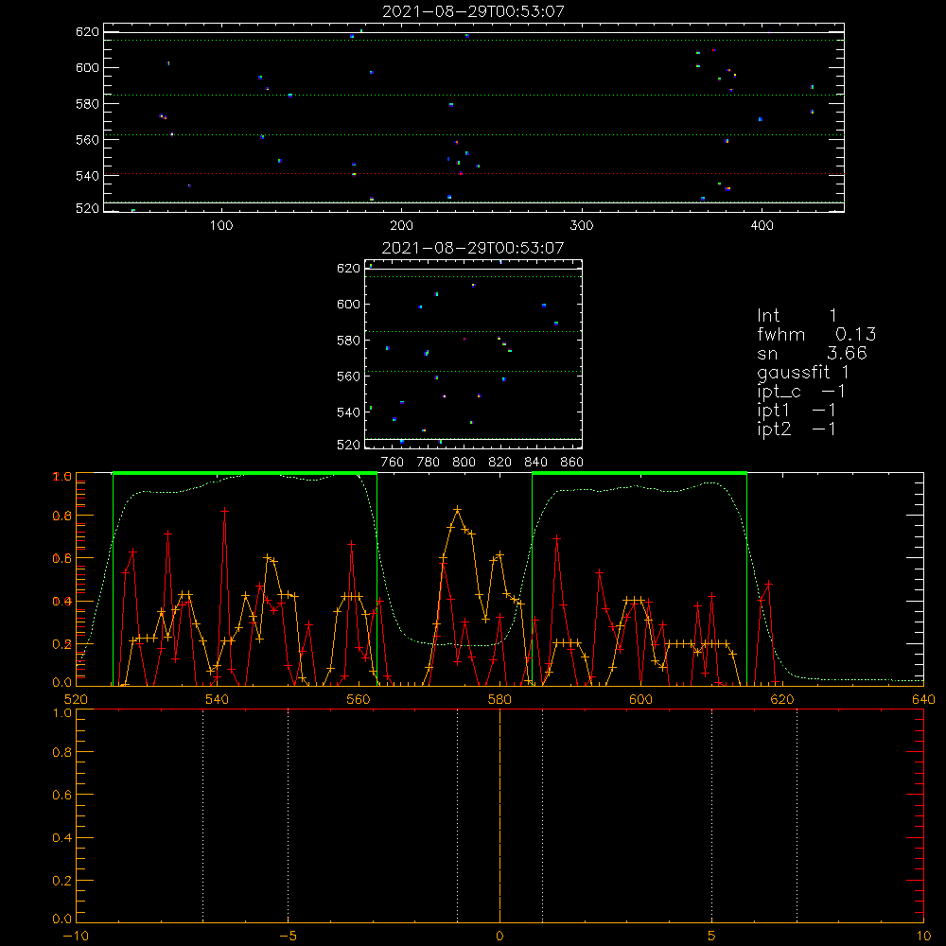Click the thick green bar spanning 585 to 615
946x946 pixels.
pyautogui.click(x=639, y=473)
